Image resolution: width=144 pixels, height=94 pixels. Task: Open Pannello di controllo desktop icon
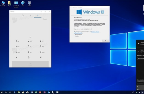coord(16,4)
